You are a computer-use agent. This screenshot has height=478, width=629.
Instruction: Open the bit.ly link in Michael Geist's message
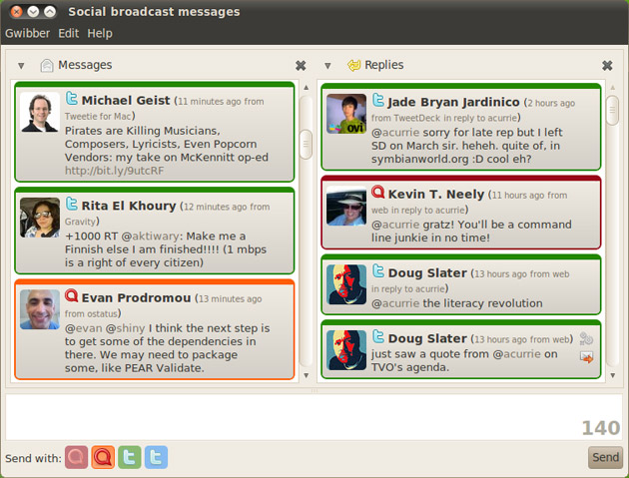(x=115, y=171)
